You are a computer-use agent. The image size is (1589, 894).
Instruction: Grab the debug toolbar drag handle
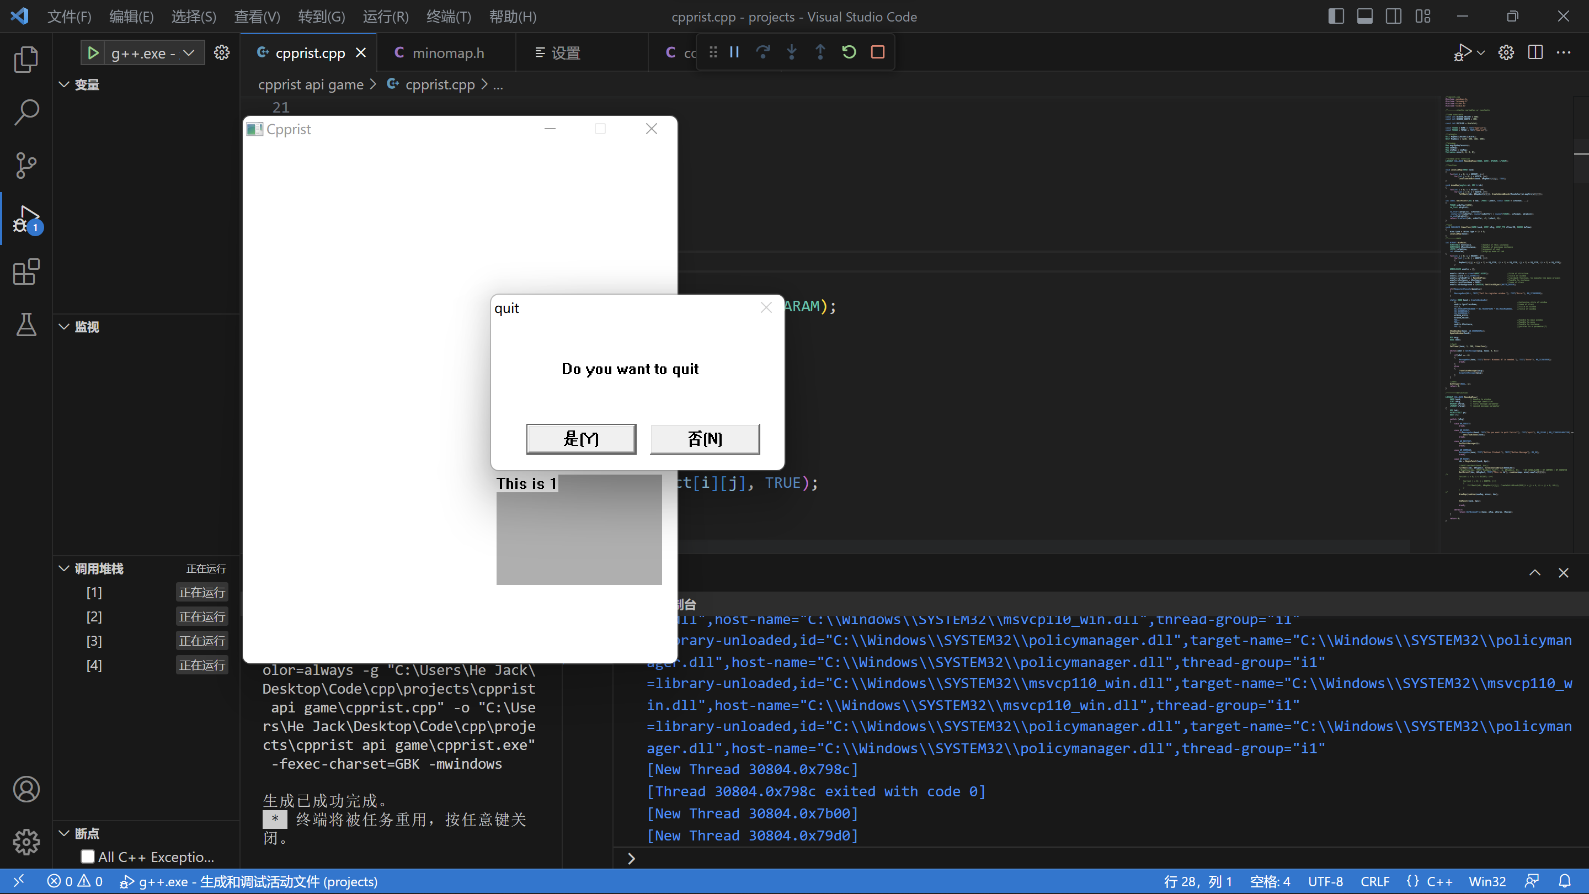tap(713, 52)
